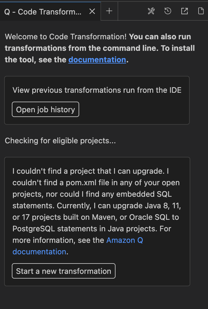Image resolution: width=208 pixels, height=309 pixels.
Task: Click 'View previous transformations run from the IDE' text
Action: click(x=97, y=90)
